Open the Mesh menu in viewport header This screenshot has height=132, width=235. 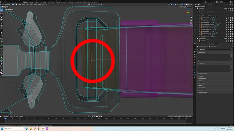click(31, 4)
